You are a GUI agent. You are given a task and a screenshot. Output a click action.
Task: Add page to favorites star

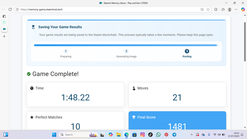point(208,9)
